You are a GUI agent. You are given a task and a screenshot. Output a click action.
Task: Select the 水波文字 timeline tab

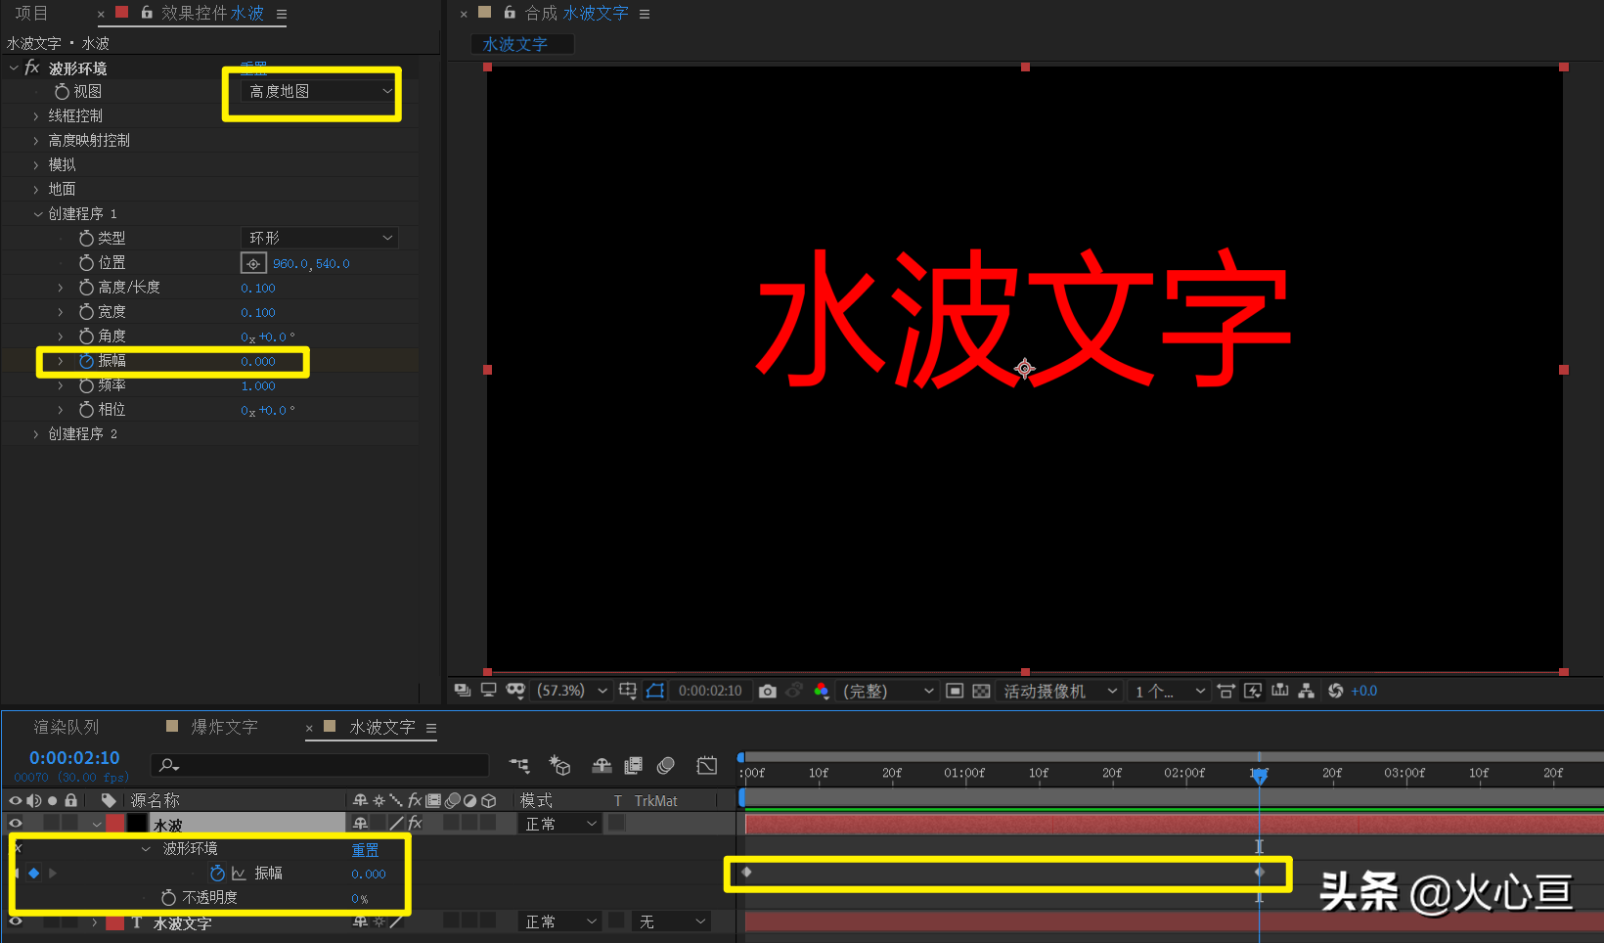tap(382, 727)
